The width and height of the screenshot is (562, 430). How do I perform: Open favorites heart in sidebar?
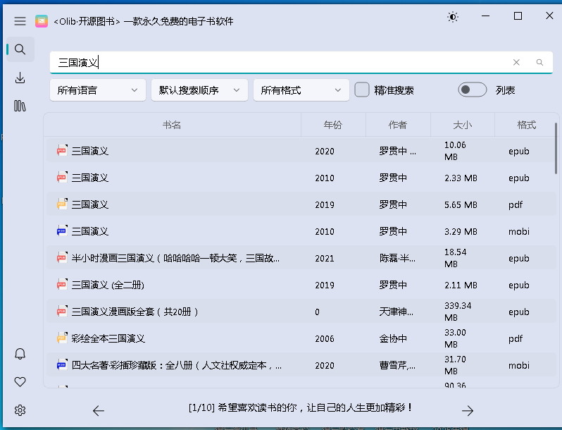coord(20,382)
